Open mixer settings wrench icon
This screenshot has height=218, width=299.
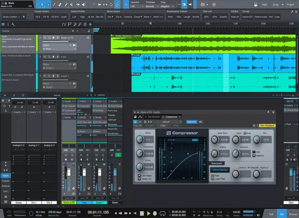(x=5, y=110)
